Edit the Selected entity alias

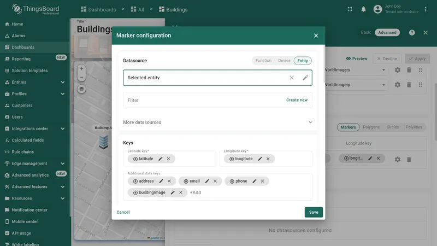305,78
